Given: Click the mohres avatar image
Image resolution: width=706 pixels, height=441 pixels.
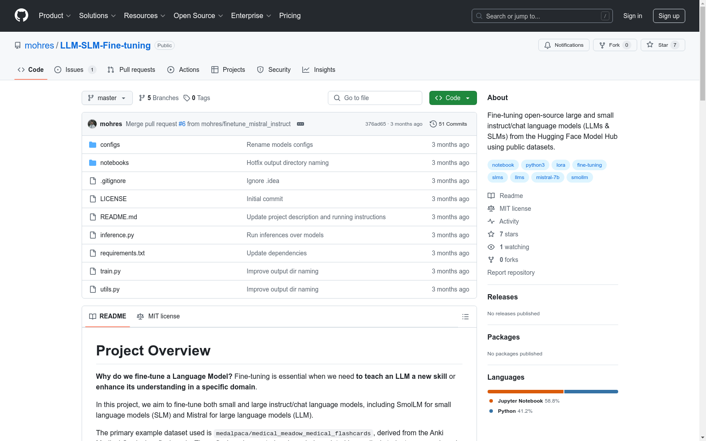Looking at the screenshot, I should pyautogui.click(x=92, y=124).
